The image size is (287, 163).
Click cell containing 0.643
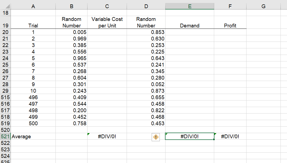[x=146, y=58]
